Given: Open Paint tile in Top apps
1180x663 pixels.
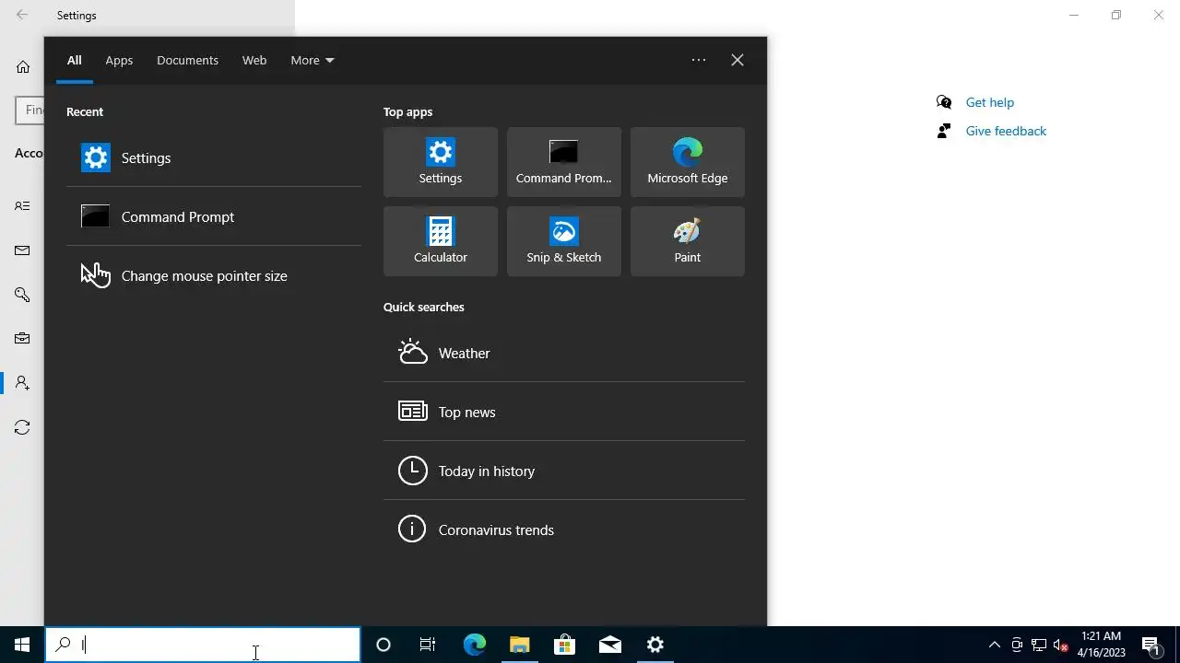Looking at the screenshot, I should point(688,241).
